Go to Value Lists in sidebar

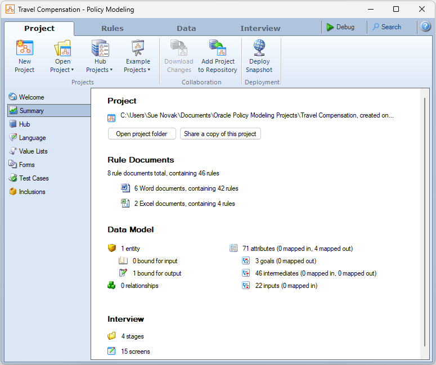coord(33,151)
